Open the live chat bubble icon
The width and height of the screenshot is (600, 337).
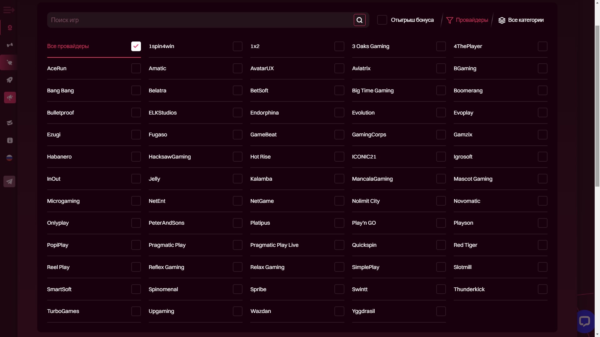pos(584,321)
